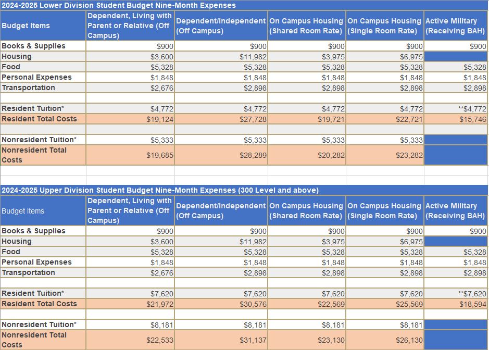The width and height of the screenshot is (489, 350).
Task: Select Lower Division off-campus Housing cell $11,982
Action: (x=253, y=56)
